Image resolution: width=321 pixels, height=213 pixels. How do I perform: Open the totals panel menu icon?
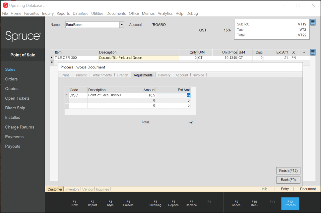pyautogui.click(x=313, y=22)
